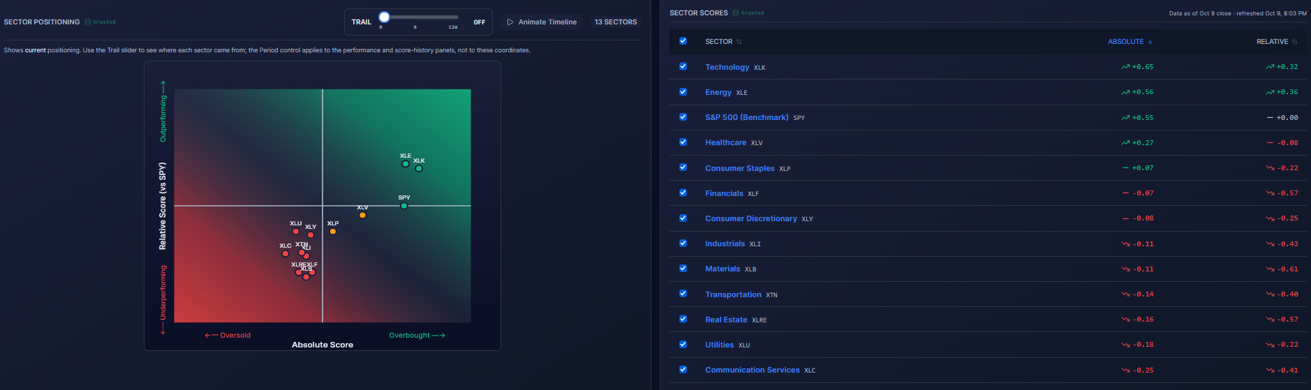Open the Transportation sector link

coord(733,294)
